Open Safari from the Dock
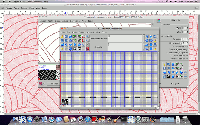Screen dimensions: 200x125 [x=52, y=119]
